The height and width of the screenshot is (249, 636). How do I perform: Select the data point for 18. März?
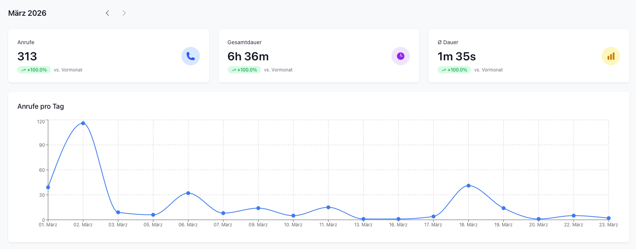468,186
